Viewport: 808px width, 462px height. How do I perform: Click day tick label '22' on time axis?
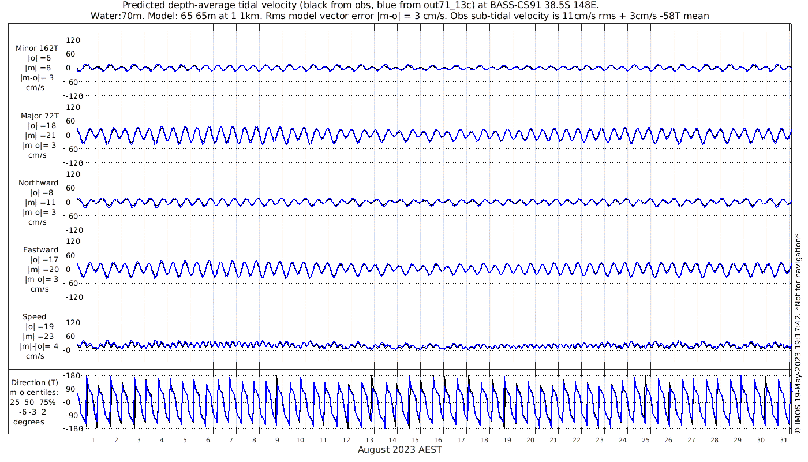[577, 440]
